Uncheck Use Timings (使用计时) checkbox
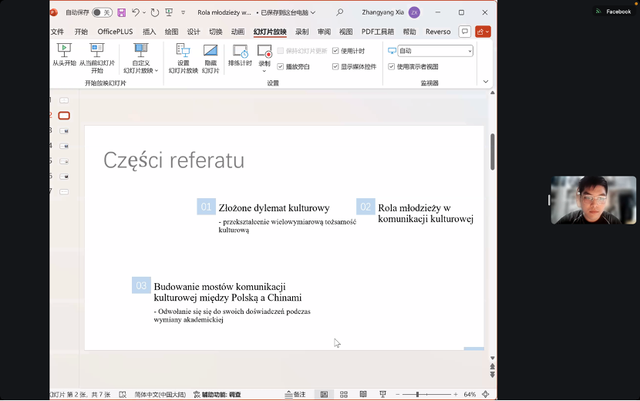This screenshot has width=640, height=401. tap(336, 51)
